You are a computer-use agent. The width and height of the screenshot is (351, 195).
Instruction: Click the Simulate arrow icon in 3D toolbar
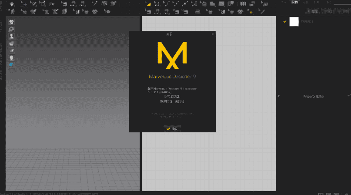[12, 3]
